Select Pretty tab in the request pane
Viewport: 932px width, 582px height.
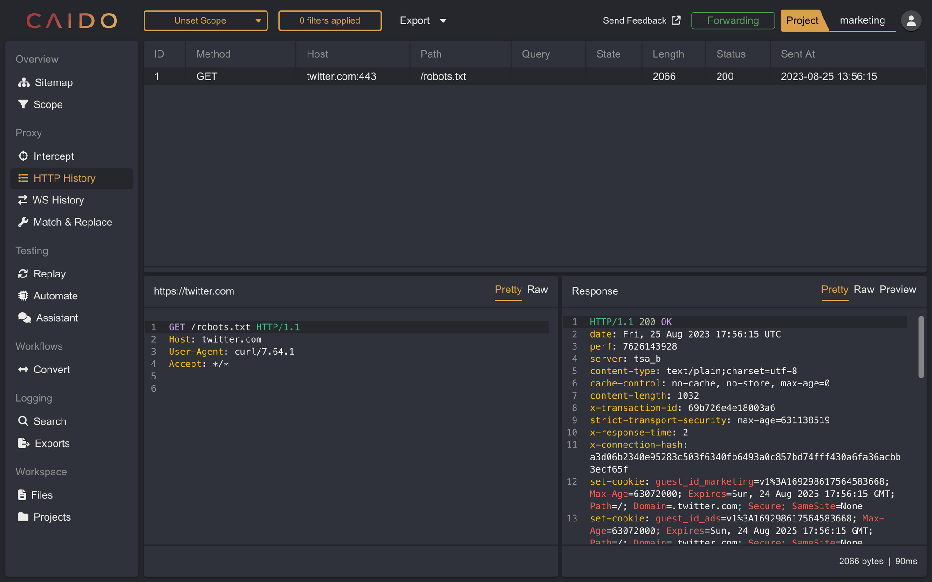pos(508,290)
